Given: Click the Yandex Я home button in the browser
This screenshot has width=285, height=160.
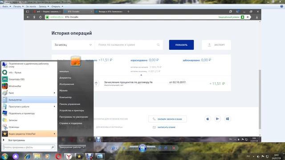Looking at the screenshot, I should pos(34,17).
